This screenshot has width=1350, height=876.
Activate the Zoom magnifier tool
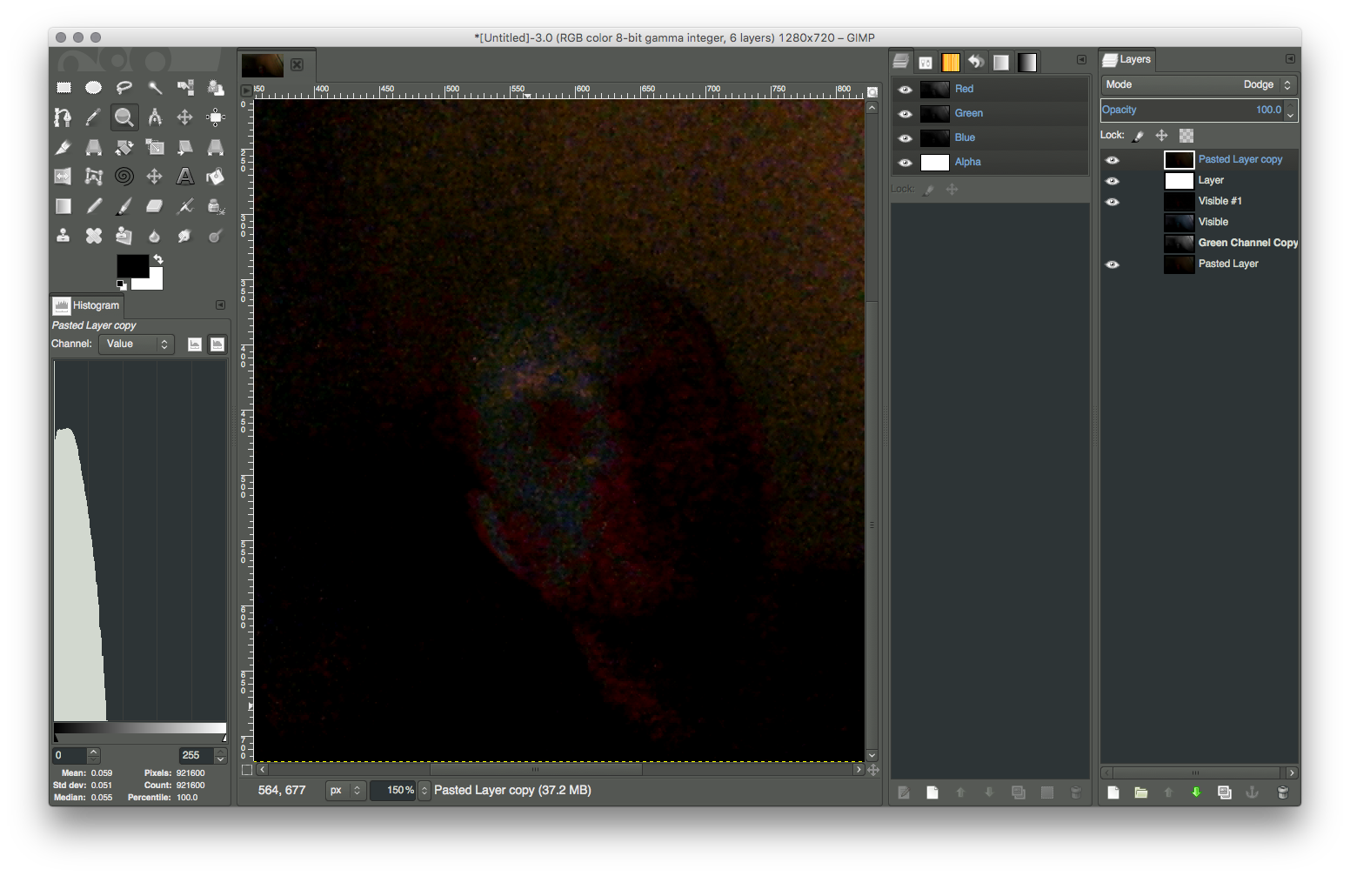pos(124,117)
